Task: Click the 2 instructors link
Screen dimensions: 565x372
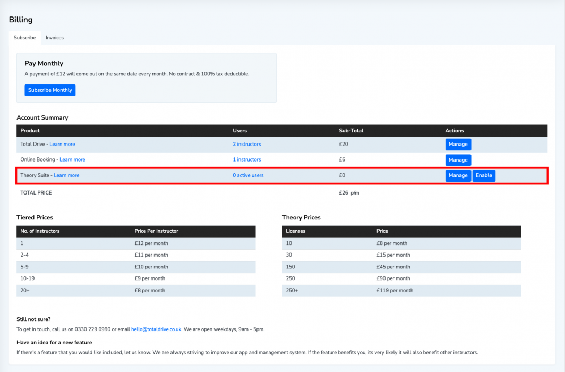Action: click(246, 144)
